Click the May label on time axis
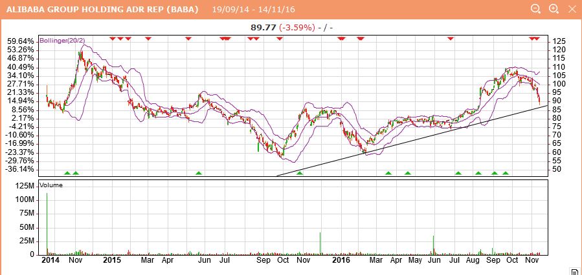 coord(415,260)
